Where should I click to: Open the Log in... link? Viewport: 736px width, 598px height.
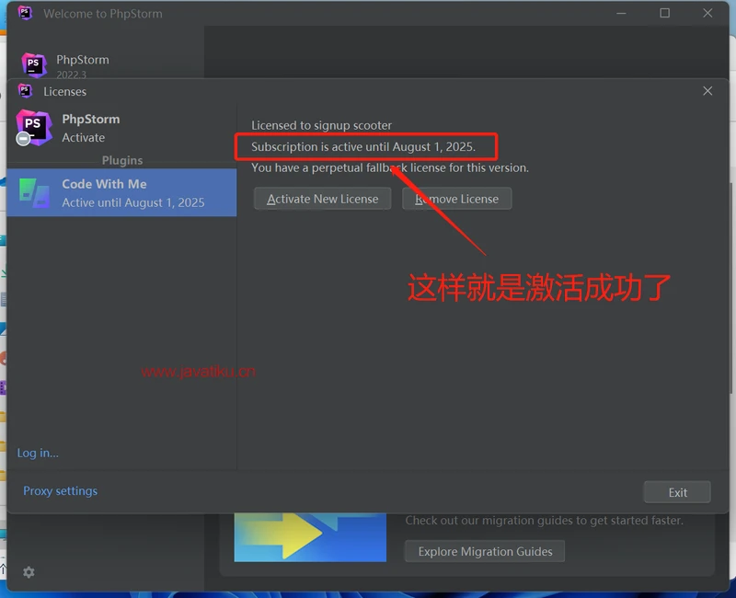38,453
